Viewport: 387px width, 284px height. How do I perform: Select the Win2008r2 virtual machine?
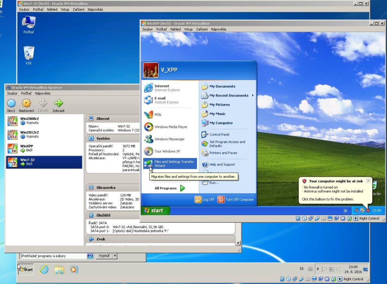pyautogui.click(x=44, y=121)
